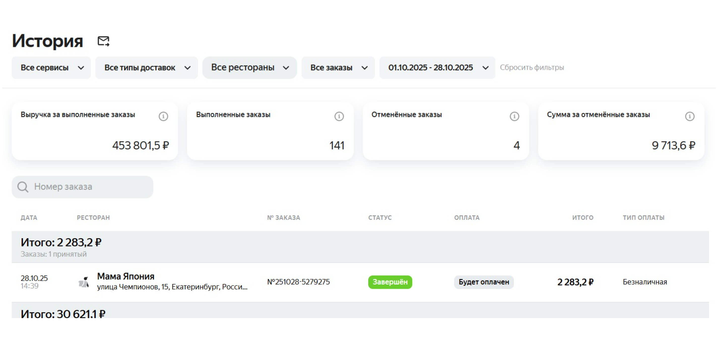The image size is (717, 340).
Task: Open info tooltip for Выручка за выполненные заказы
Action: (x=164, y=116)
